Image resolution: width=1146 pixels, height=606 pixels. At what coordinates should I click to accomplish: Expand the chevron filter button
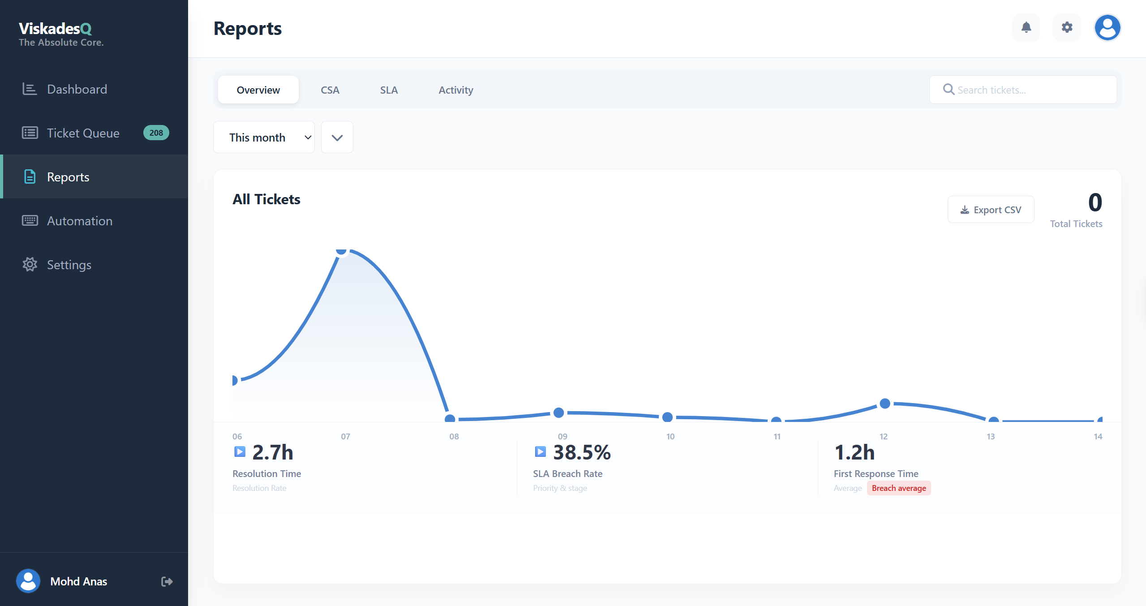click(337, 138)
